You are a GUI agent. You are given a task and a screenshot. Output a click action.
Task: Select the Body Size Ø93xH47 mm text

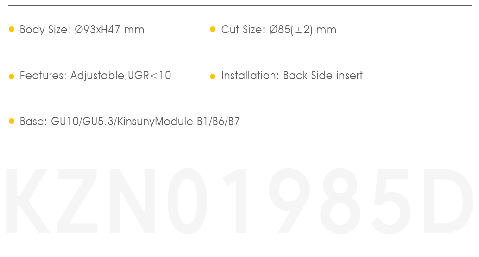click(82, 30)
